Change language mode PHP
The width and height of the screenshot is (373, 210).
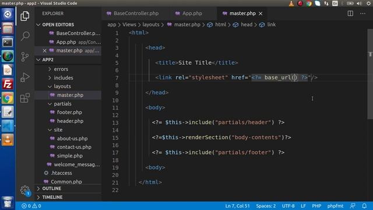point(316,206)
